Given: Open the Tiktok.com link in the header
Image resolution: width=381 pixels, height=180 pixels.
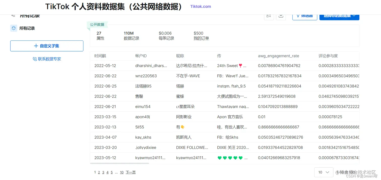Looking at the screenshot, I should coord(200,7).
